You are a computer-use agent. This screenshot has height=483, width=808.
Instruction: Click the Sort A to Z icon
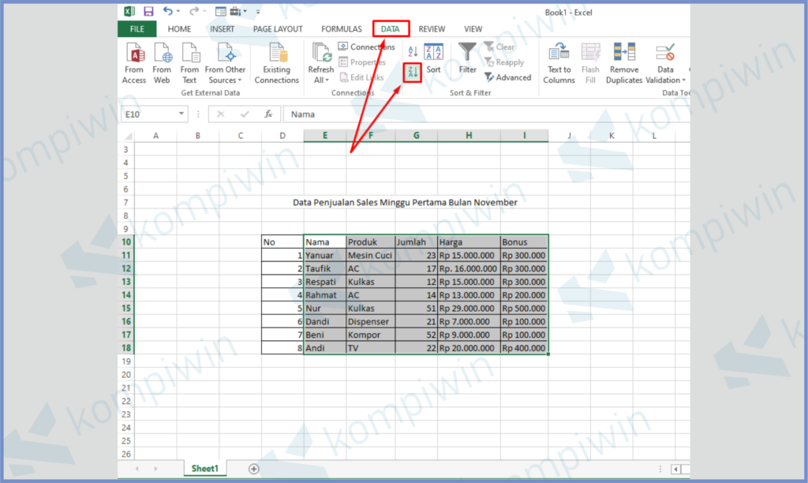pyautogui.click(x=412, y=51)
